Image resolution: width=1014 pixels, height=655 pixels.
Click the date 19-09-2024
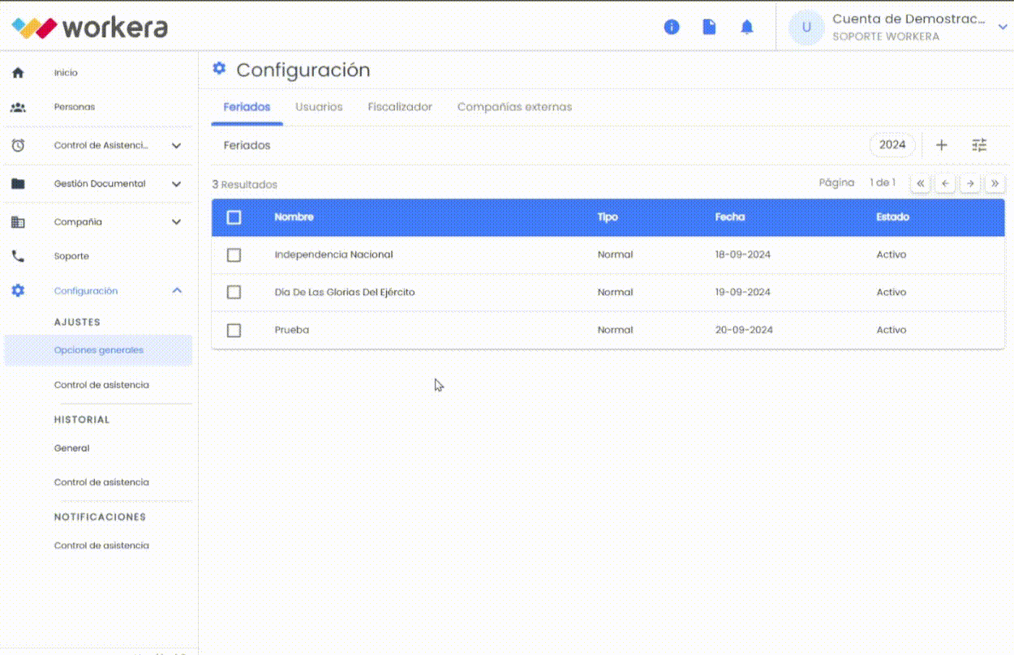[x=742, y=293]
